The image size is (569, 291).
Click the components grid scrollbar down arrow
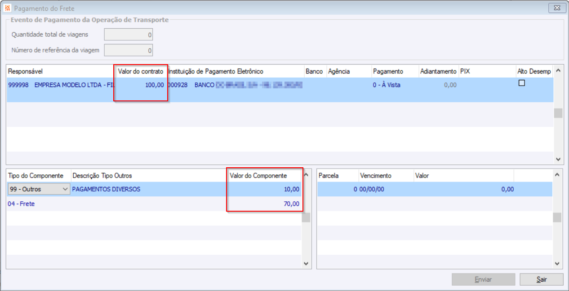[x=306, y=264]
